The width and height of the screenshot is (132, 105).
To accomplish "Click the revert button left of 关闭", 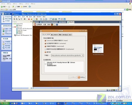I will coord(72,77).
